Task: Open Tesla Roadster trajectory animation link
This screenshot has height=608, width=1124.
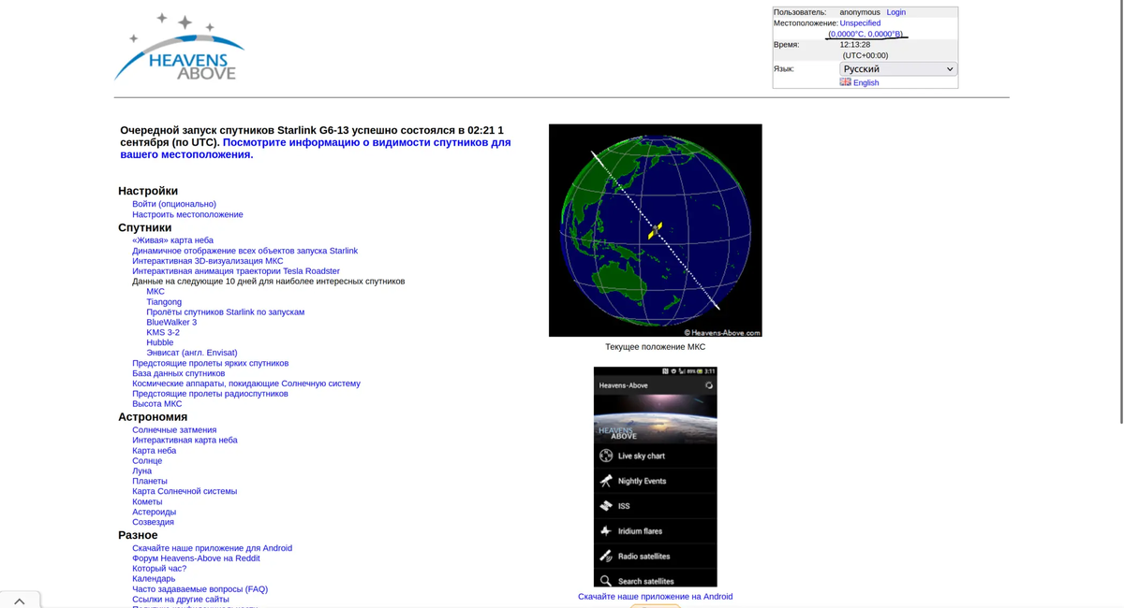Action: pos(236,271)
